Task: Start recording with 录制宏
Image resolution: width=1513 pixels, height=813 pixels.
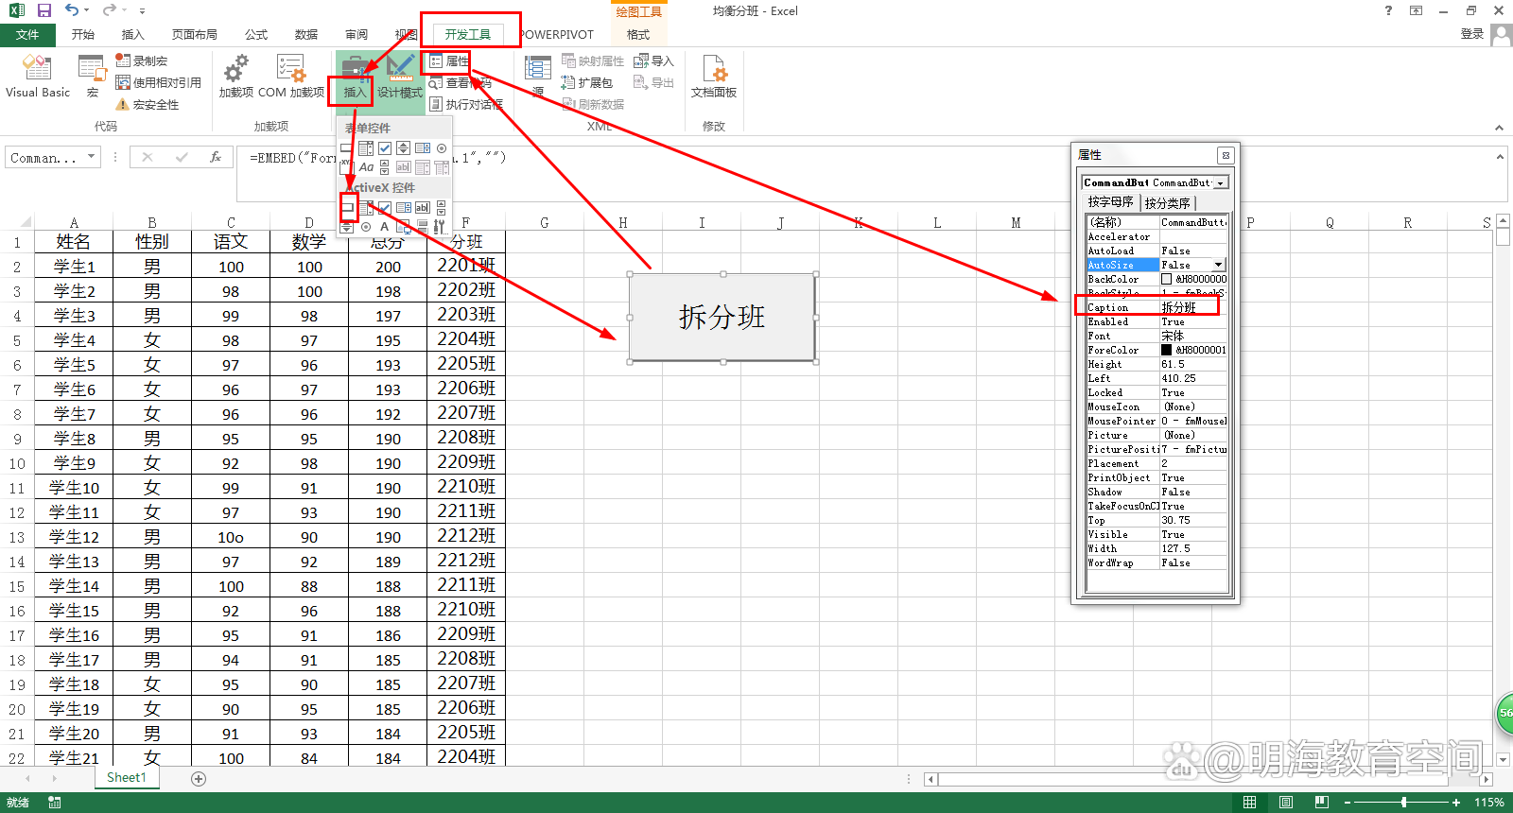Action: pyautogui.click(x=142, y=61)
